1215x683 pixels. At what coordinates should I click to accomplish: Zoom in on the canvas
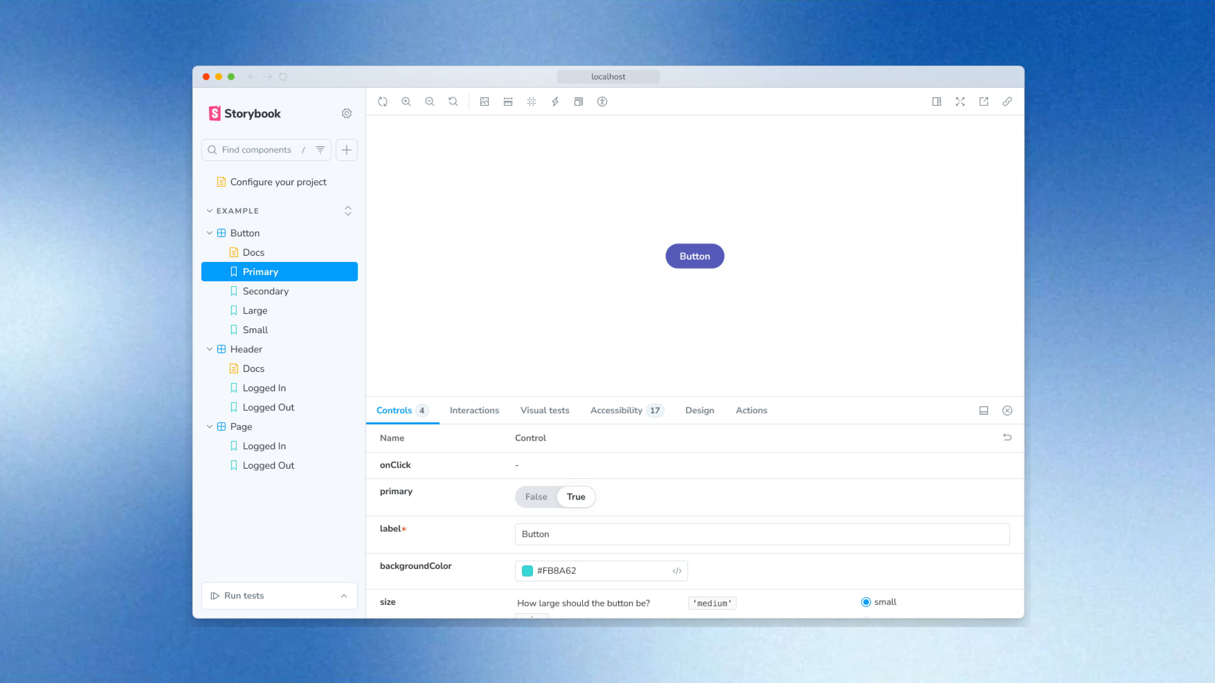[406, 101]
